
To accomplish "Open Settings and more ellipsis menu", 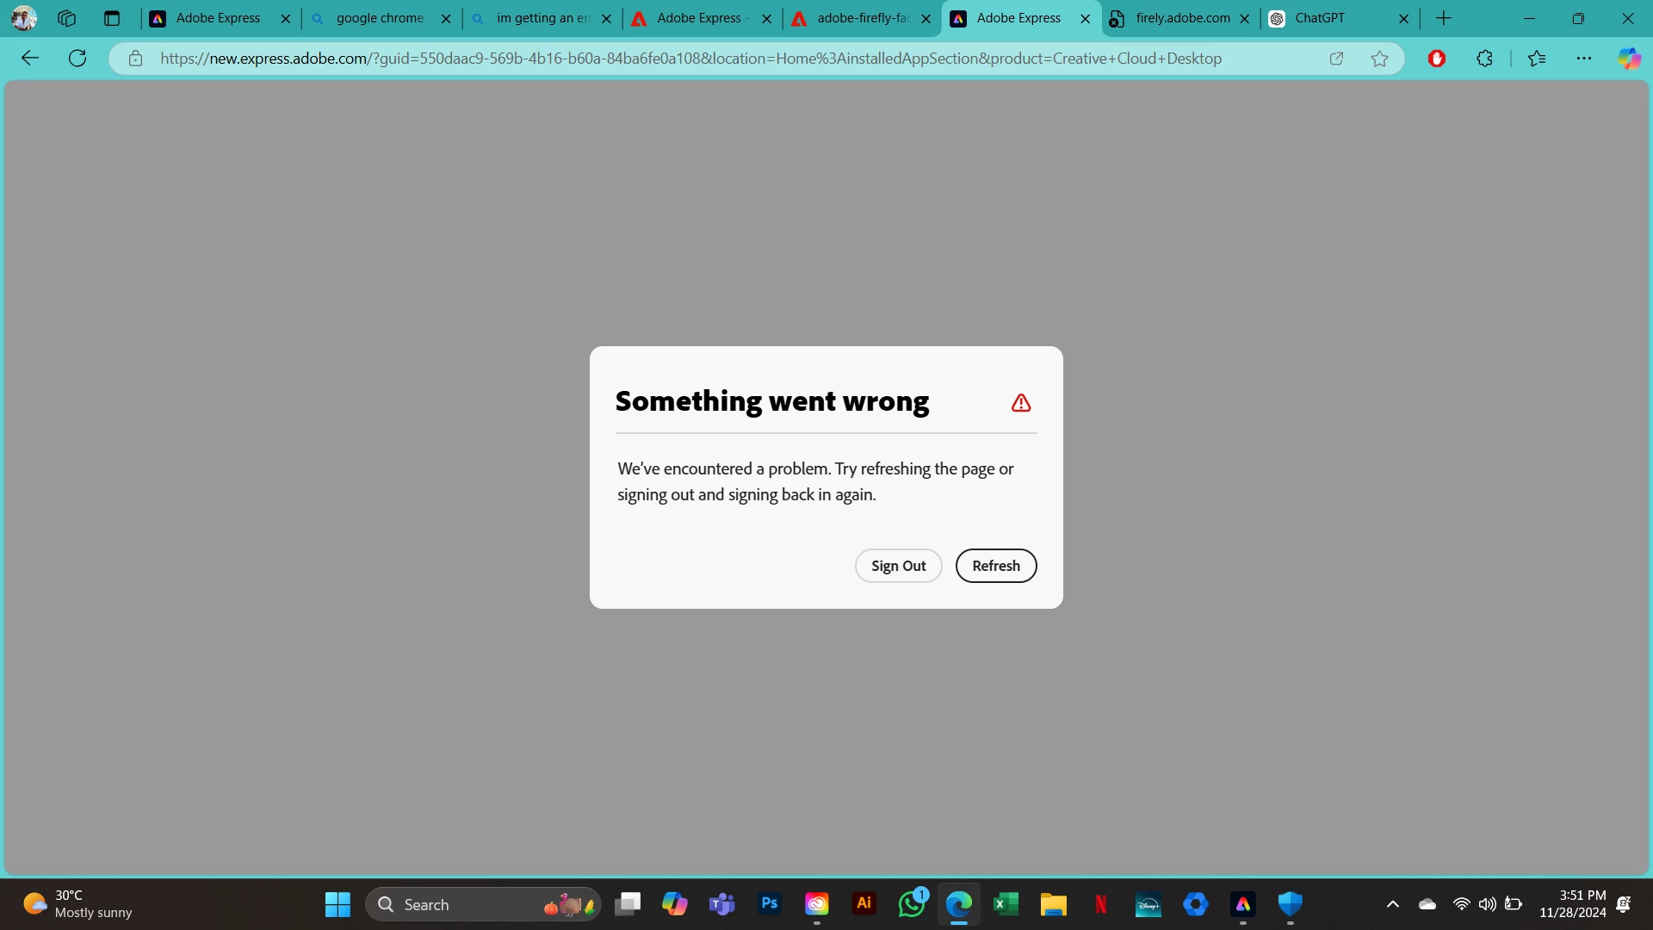I will (x=1583, y=59).
